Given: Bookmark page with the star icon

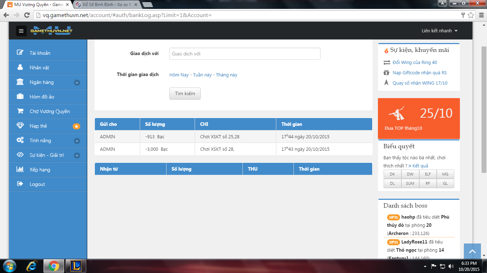Looking at the screenshot, I should 471,15.
